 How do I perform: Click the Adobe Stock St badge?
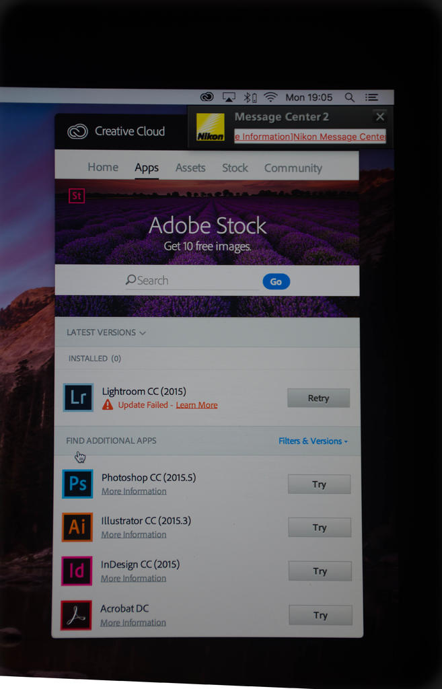pyautogui.click(x=77, y=196)
